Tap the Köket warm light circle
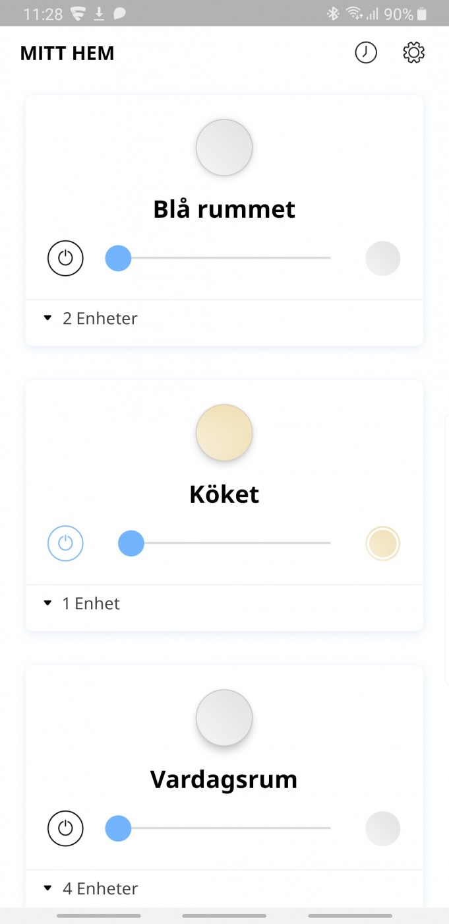 [x=224, y=432]
